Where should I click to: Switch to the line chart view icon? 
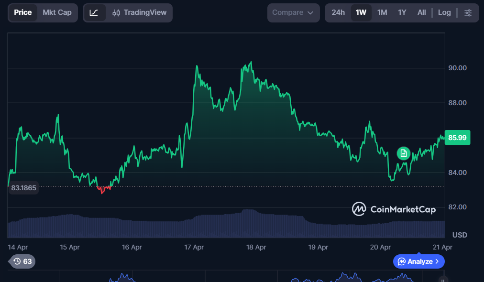tap(94, 13)
